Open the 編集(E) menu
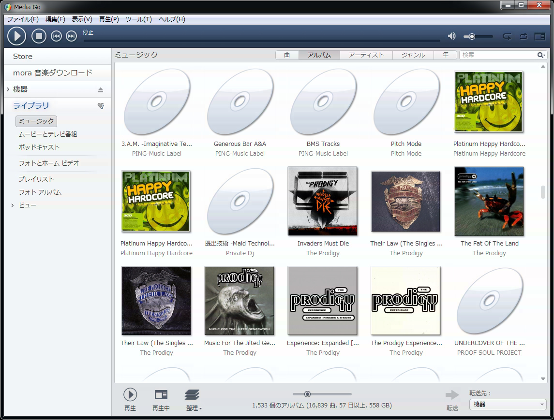Viewport: 554px width, 420px height. pyautogui.click(x=55, y=19)
